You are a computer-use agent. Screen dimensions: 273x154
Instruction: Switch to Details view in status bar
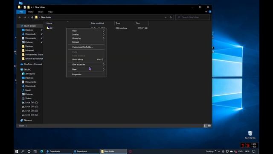coord(205,125)
